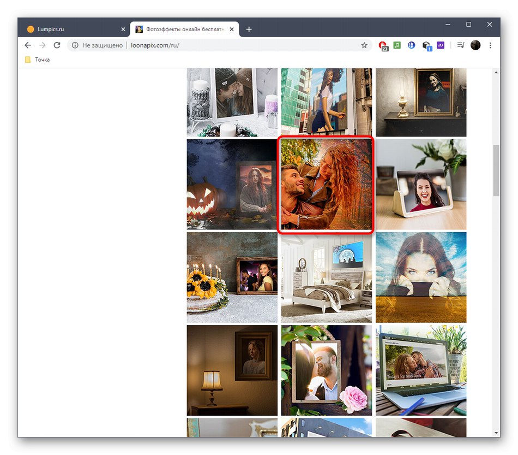The width and height of the screenshot is (518, 455).
Task: Select the oil lamp gold frame effect
Action: [421, 102]
